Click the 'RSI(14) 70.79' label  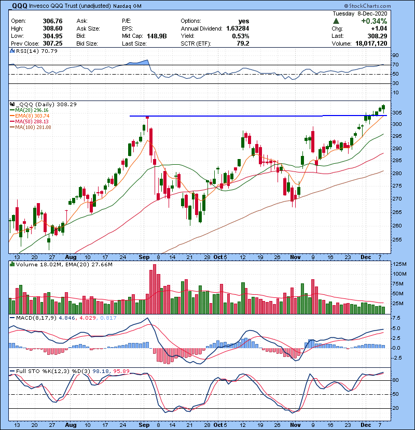(x=37, y=51)
